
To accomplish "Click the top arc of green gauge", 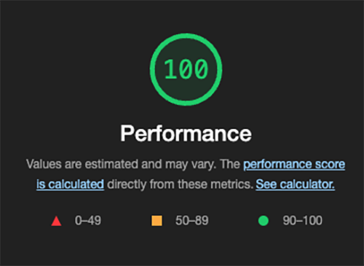I will tap(186, 36).
